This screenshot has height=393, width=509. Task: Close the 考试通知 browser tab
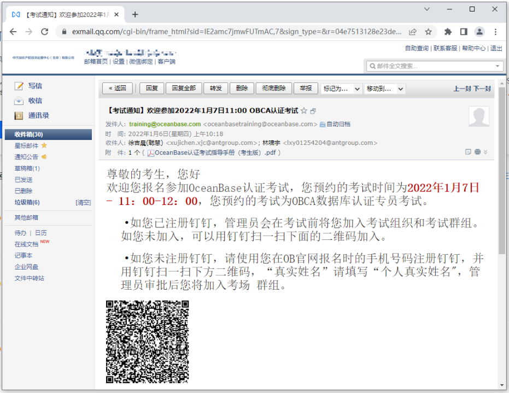pyautogui.click(x=116, y=15)
